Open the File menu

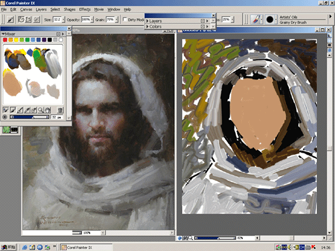pos(4,9)
